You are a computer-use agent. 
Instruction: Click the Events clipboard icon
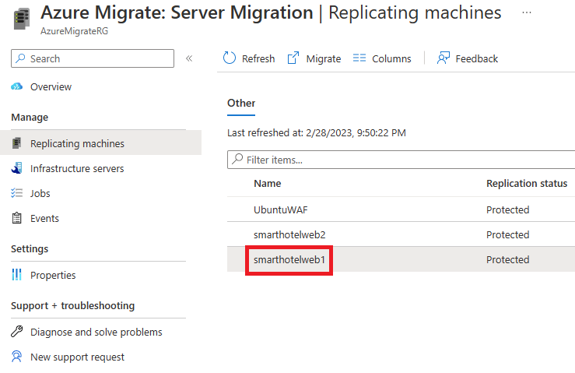tap(16, 218)
